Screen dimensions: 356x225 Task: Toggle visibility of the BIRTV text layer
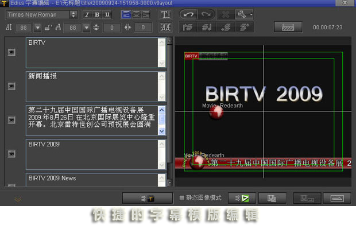pyautogui.click(x=11, y=52)
